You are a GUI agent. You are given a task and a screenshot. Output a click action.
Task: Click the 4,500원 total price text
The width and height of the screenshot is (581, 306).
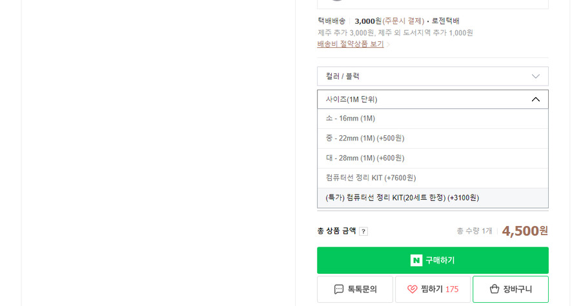(x=525, y=231)
